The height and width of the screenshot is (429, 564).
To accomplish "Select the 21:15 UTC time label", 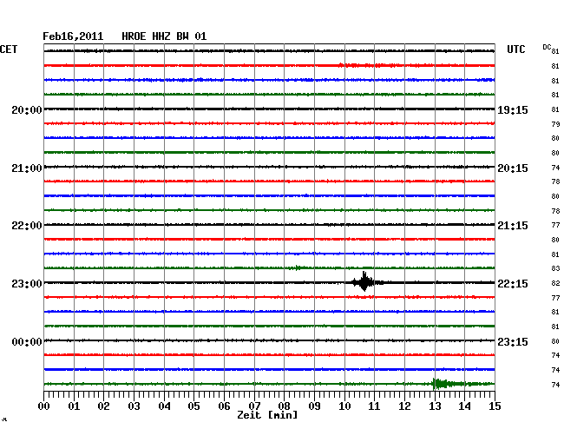I will 513,226.
